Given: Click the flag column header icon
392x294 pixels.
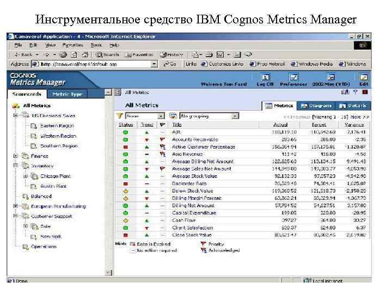Looking at the screenshot, I should [x=162, y=125].
